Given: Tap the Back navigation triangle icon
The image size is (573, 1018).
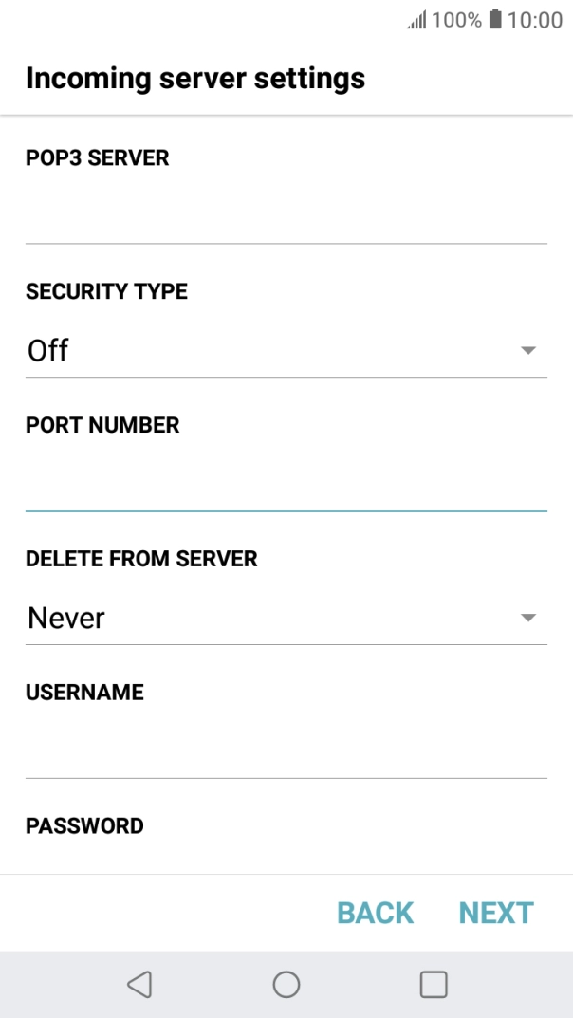Looking at the screenshot, I should pos(139,984).
